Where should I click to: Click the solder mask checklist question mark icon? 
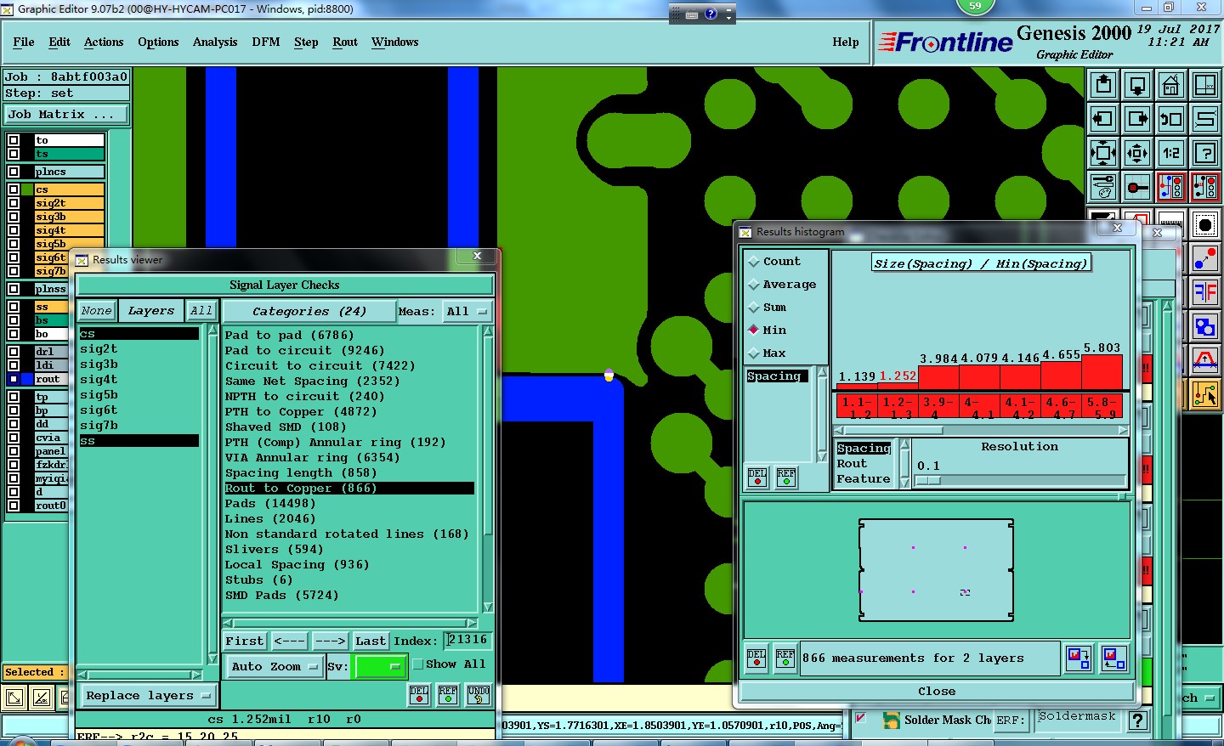point(1137,721)
